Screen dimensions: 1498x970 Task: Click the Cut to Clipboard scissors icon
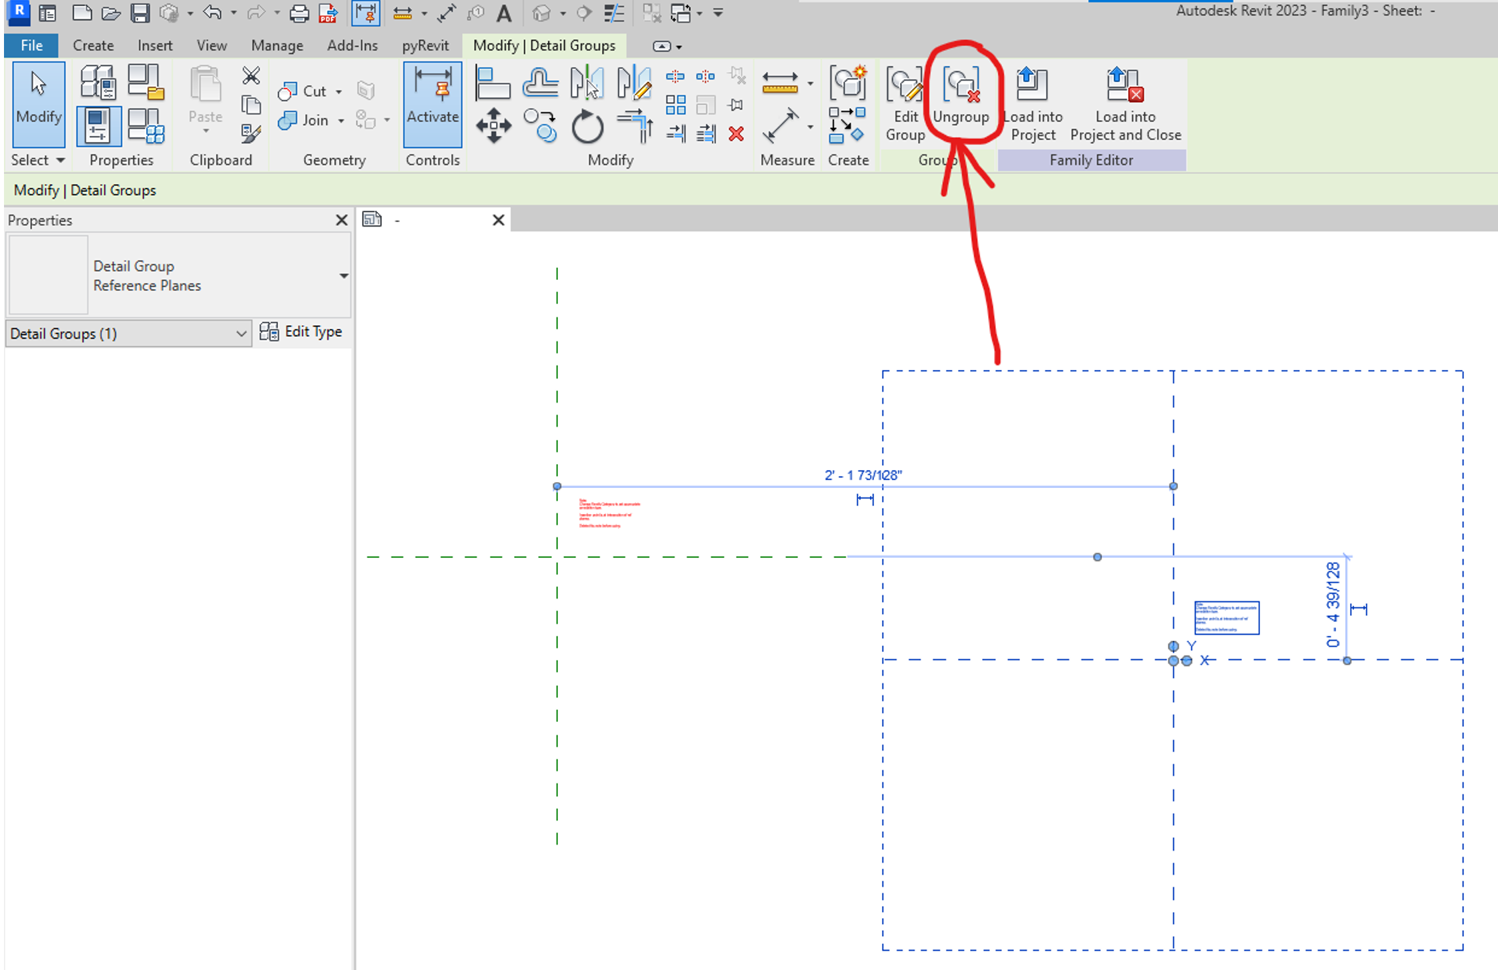pos(251,75)
